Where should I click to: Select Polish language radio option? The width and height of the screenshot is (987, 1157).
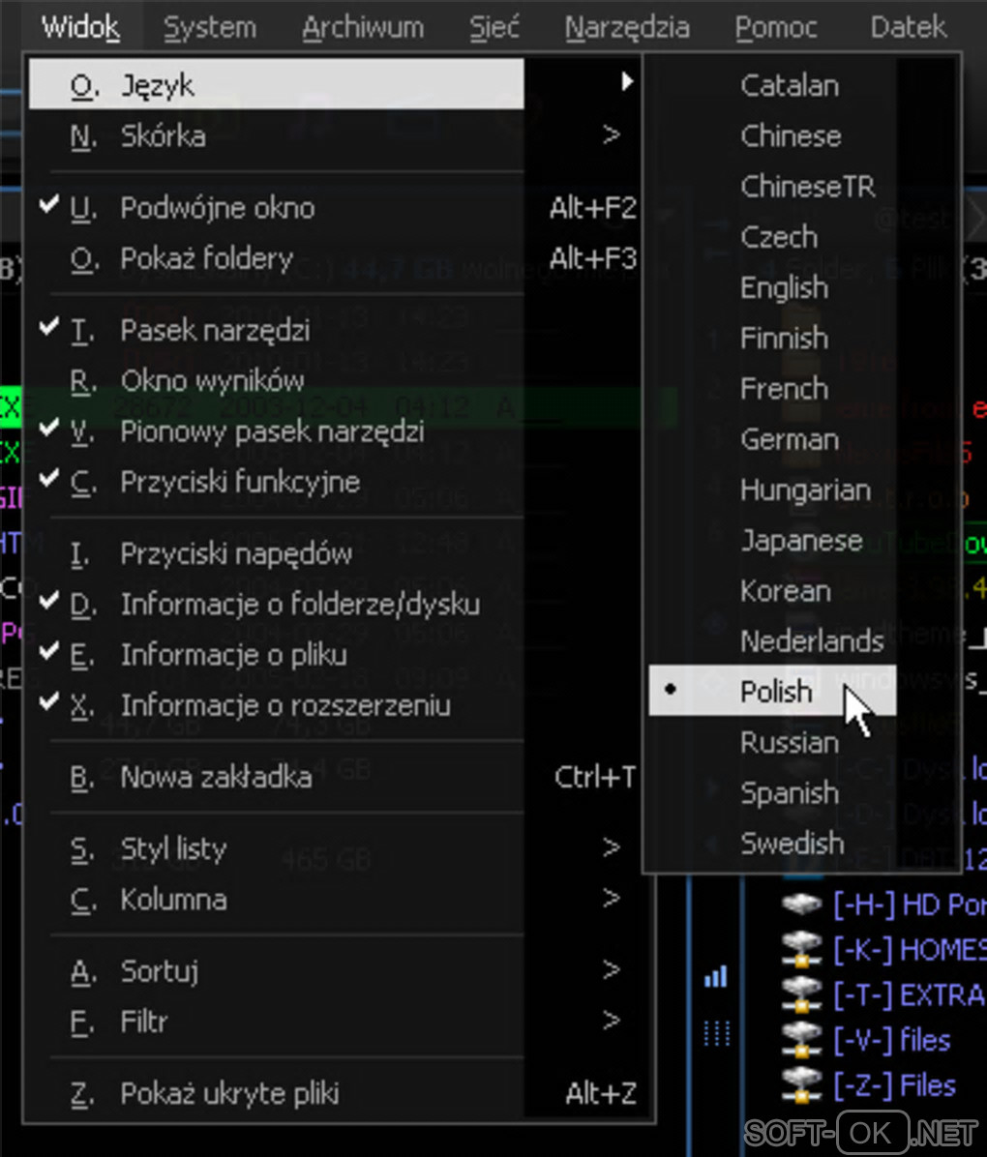pyautogui.click(x=775, y=691)
